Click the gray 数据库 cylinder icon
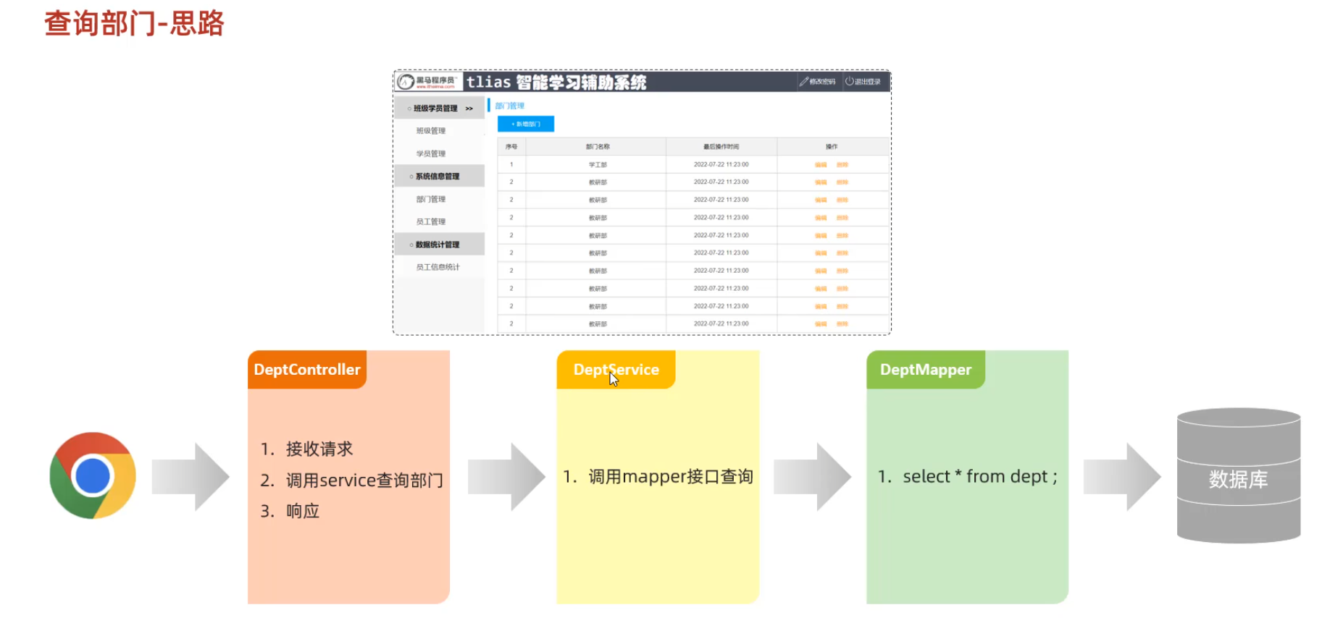The width and height of the screenshot is (1322, 618). (x=1238, y=475)
